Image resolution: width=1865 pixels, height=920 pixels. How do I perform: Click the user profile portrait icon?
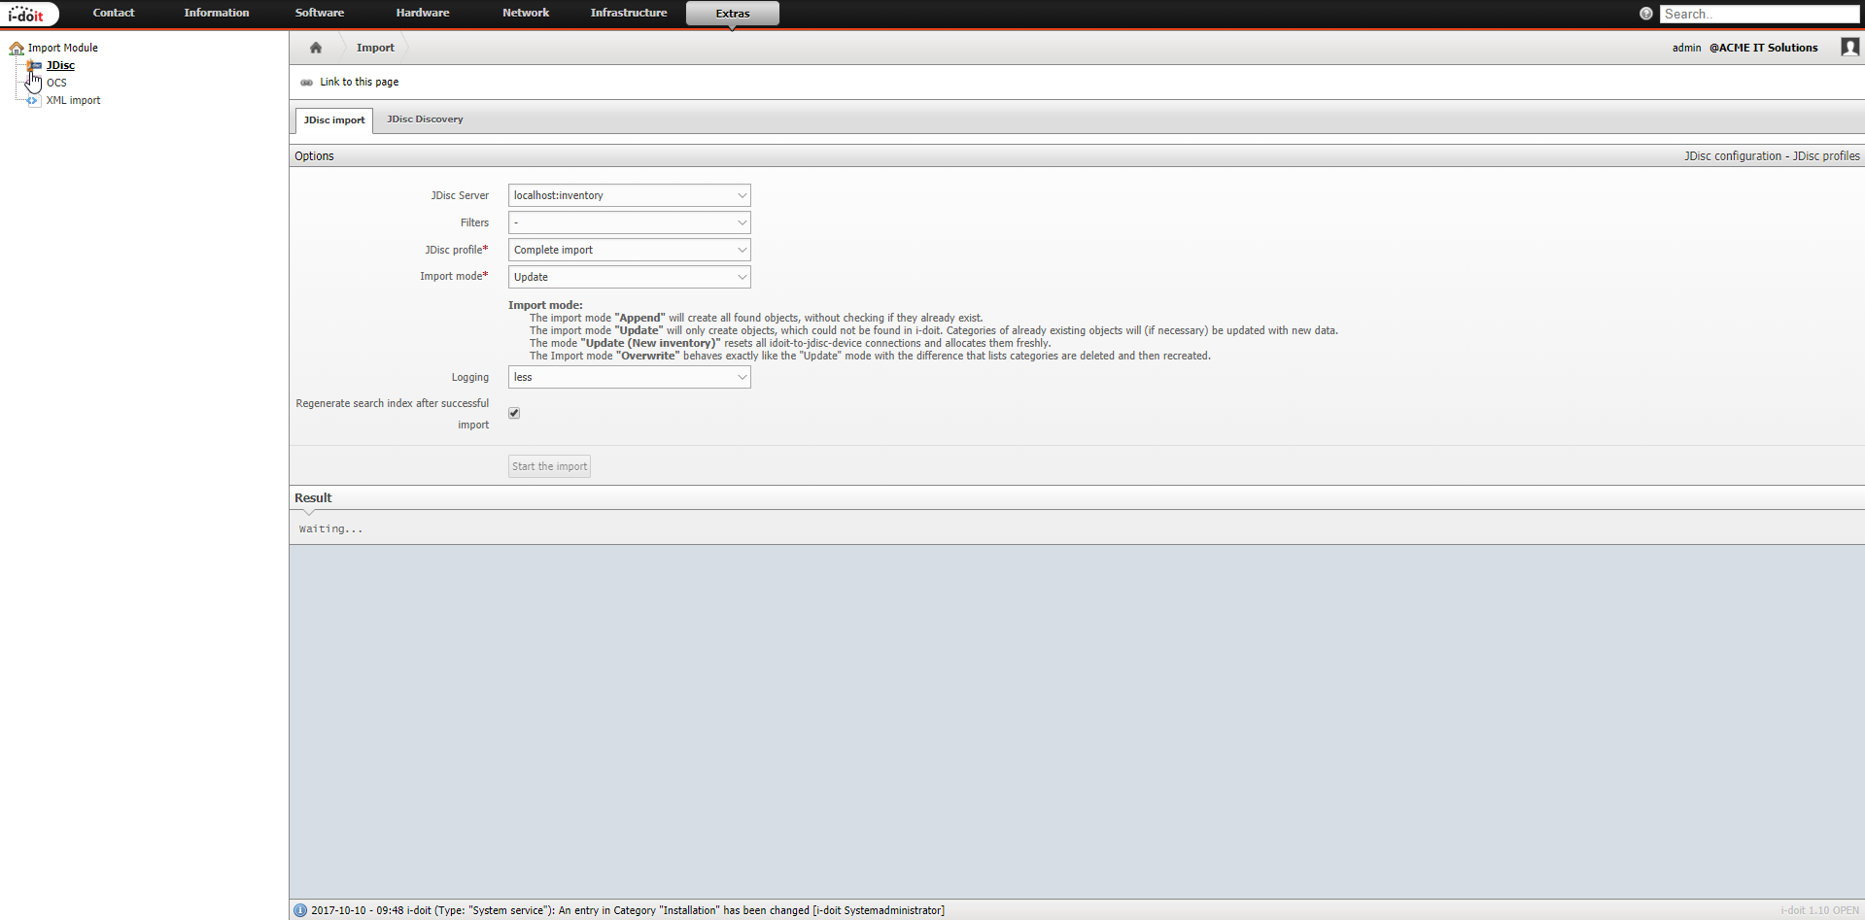1849,47
